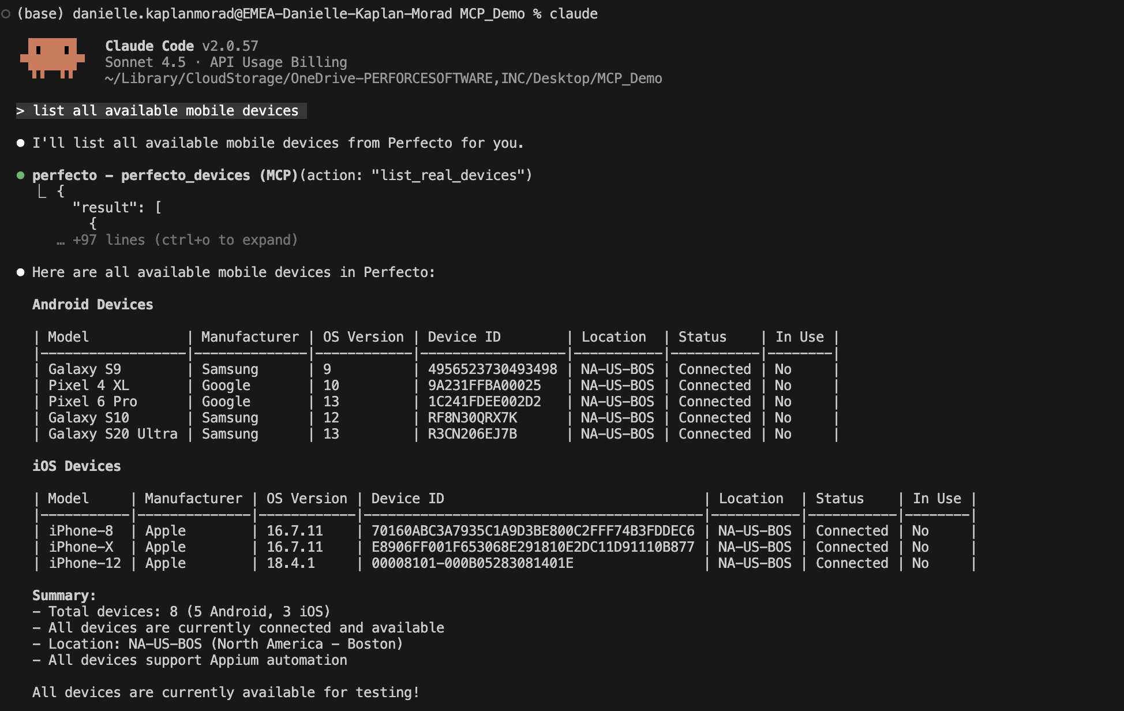Select the iPhone-12 device ID value
This screenshot has width=1124, height=711.
[472, 563]
